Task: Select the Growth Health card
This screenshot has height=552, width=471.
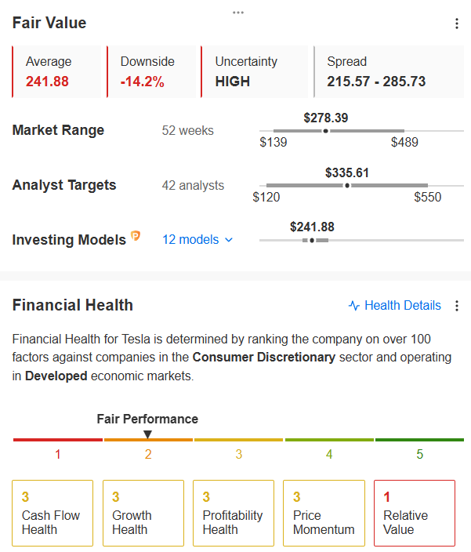Action: click(x=143, y=513)
